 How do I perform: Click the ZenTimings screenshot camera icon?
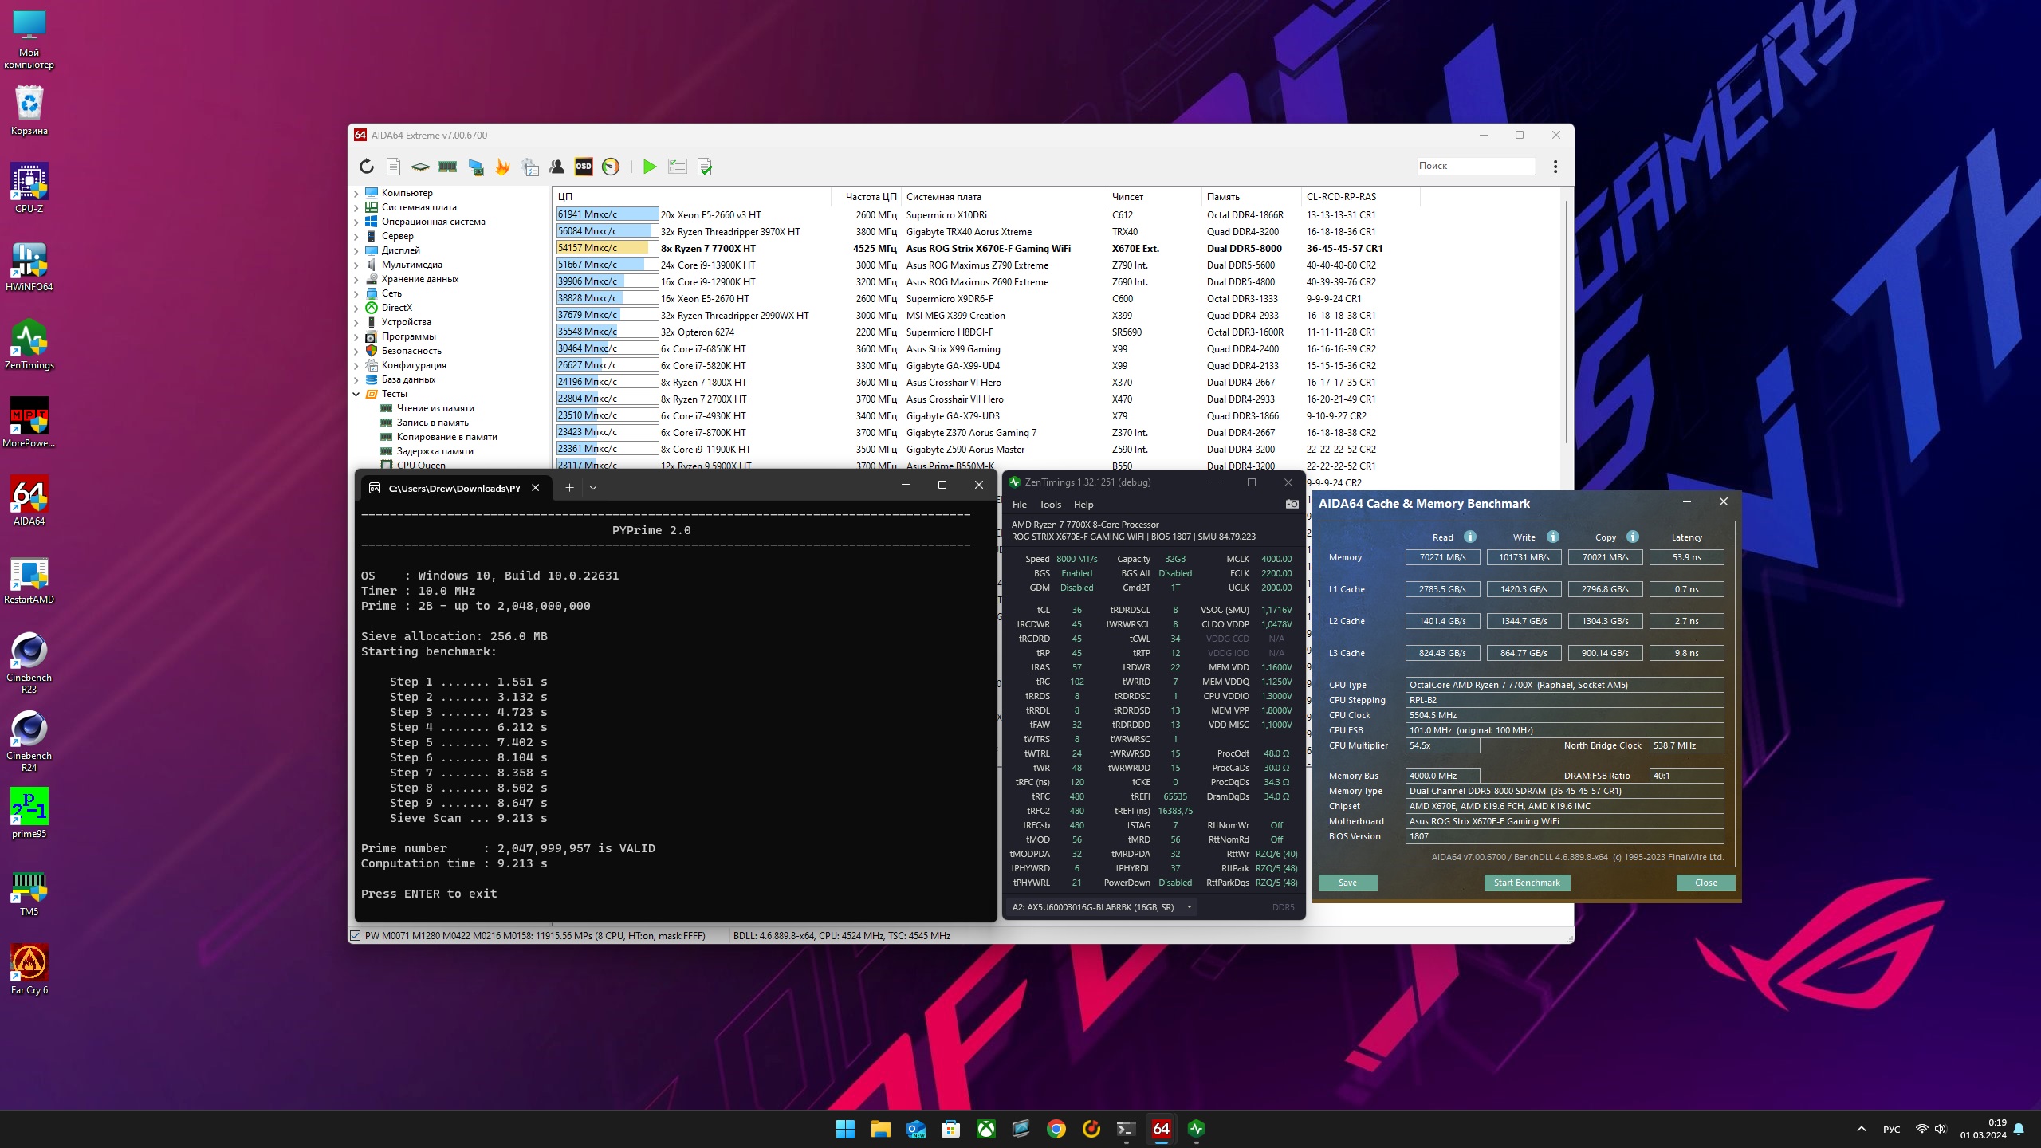click(1292, 505)
